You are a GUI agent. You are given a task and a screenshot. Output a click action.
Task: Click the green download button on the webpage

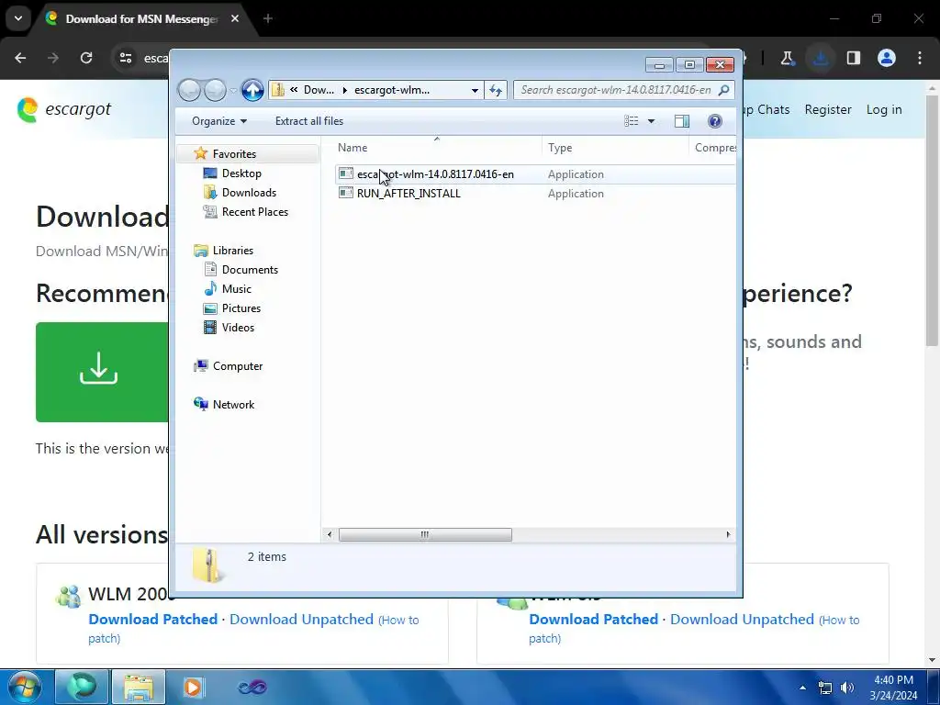point(103,373)
